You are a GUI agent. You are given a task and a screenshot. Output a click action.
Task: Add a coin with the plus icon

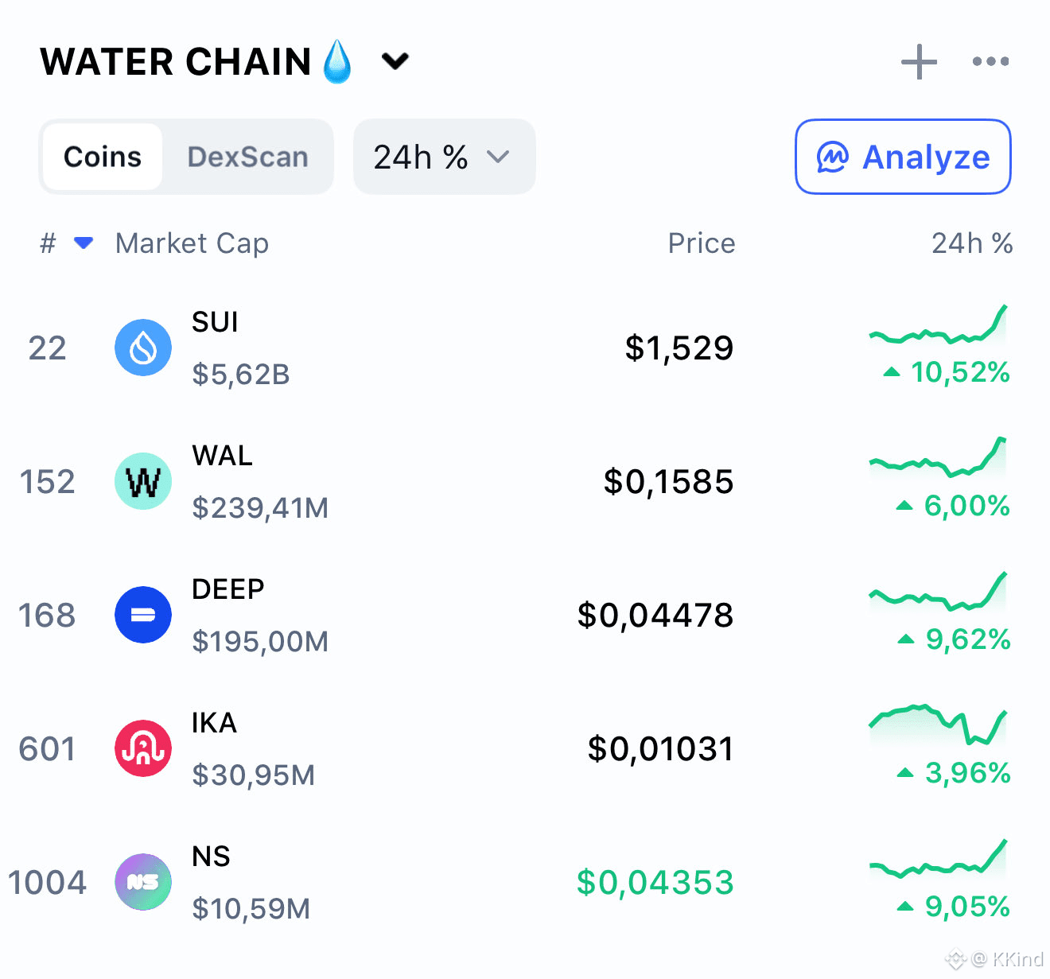(x=919, y=61)
